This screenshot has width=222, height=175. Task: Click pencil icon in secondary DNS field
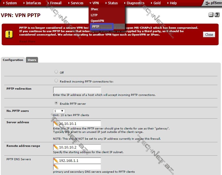point(56,166)
